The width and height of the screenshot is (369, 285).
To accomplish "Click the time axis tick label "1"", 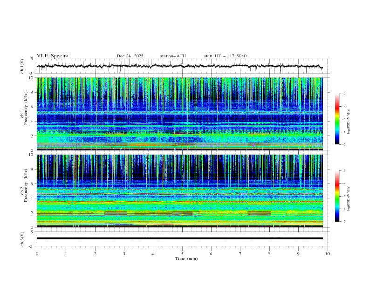I will click(66, 254).
